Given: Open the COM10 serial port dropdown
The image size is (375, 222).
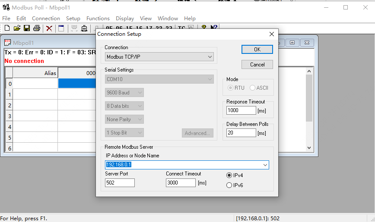Looking at the screenshot, I should (159, 79).
